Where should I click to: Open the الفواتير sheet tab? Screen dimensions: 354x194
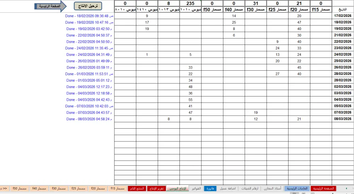(196, 188)
